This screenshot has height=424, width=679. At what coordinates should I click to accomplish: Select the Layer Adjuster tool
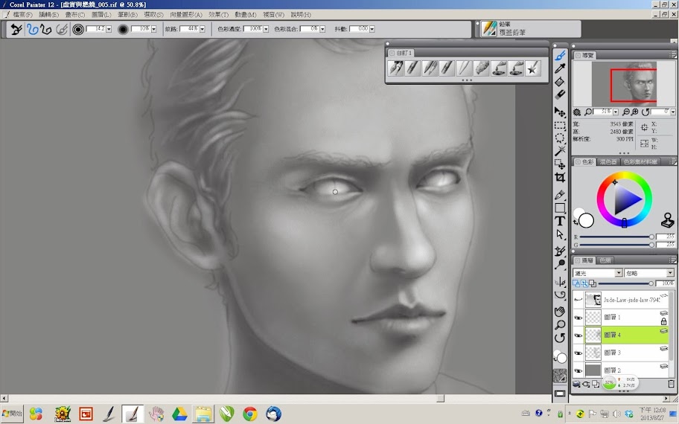560,112
